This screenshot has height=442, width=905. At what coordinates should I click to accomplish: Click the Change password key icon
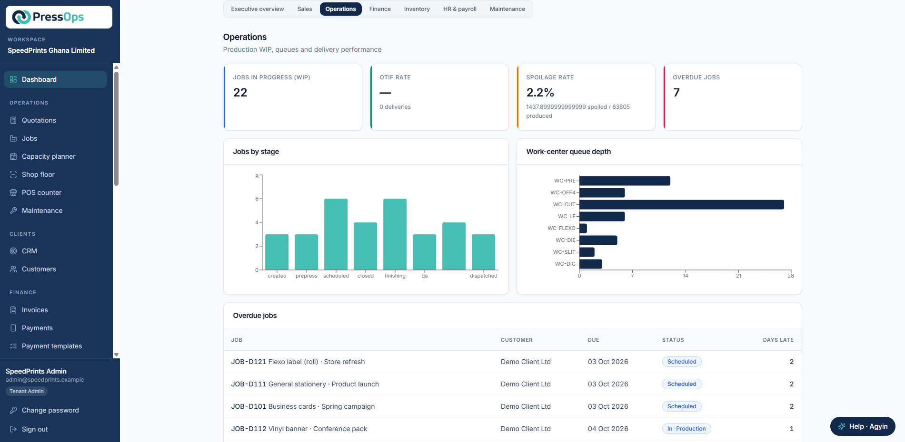point(13,410)
